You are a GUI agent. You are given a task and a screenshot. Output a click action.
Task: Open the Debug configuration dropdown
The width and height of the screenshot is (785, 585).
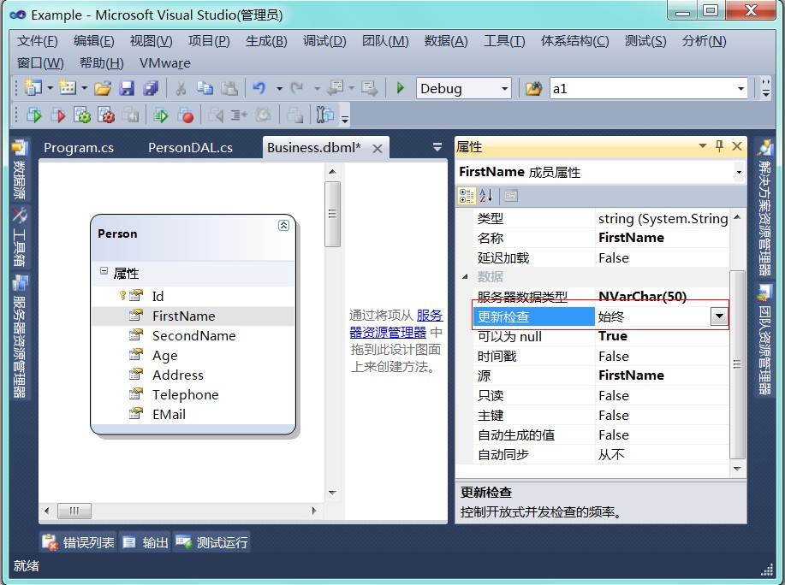[x=504, y=89]
